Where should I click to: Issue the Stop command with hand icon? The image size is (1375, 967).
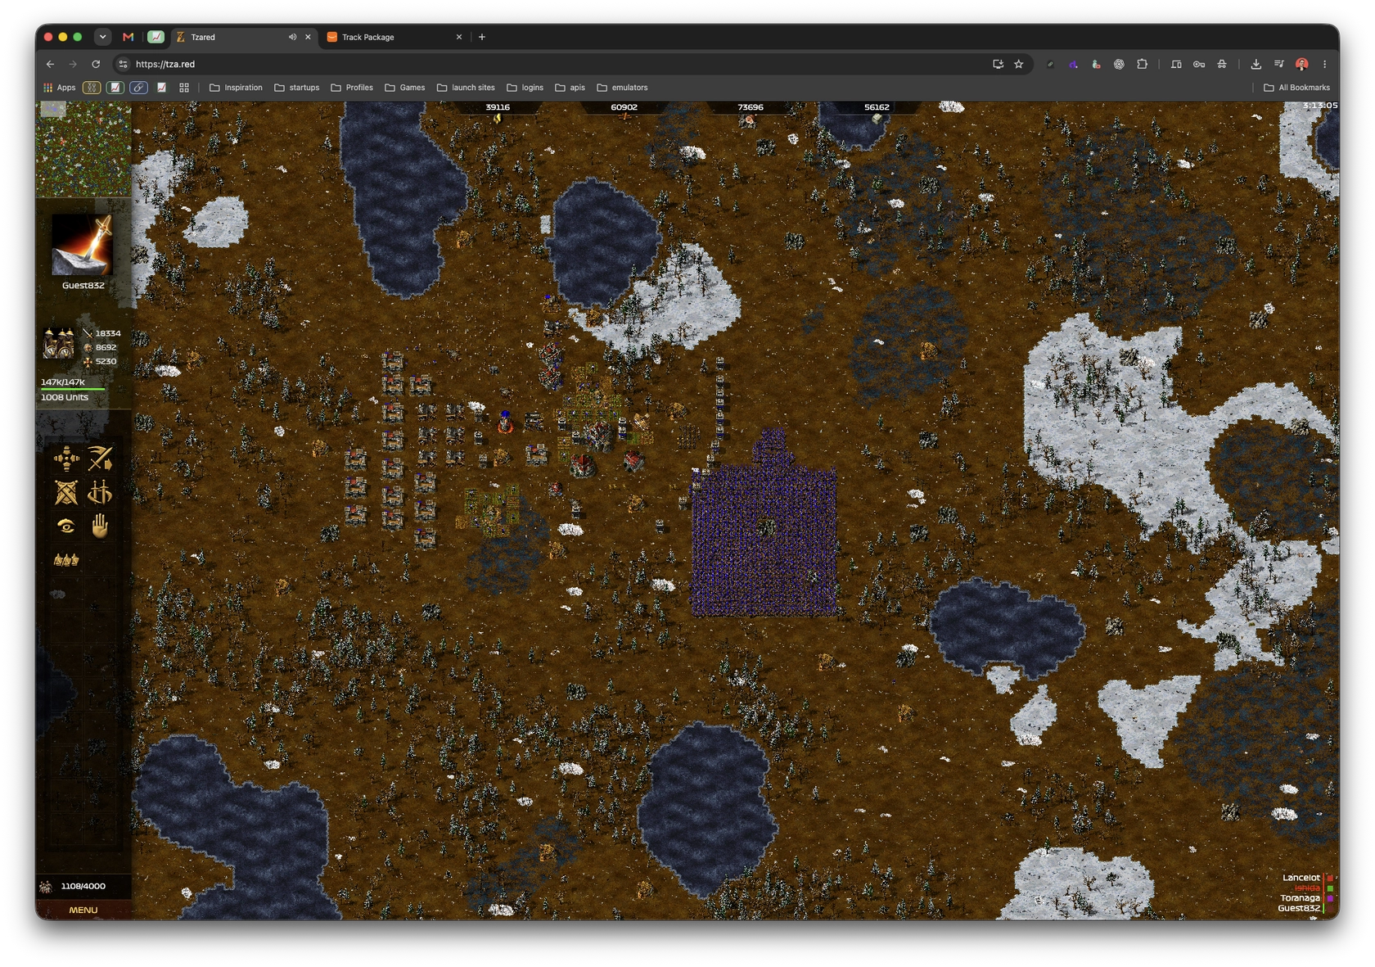[x=100, y=526]
